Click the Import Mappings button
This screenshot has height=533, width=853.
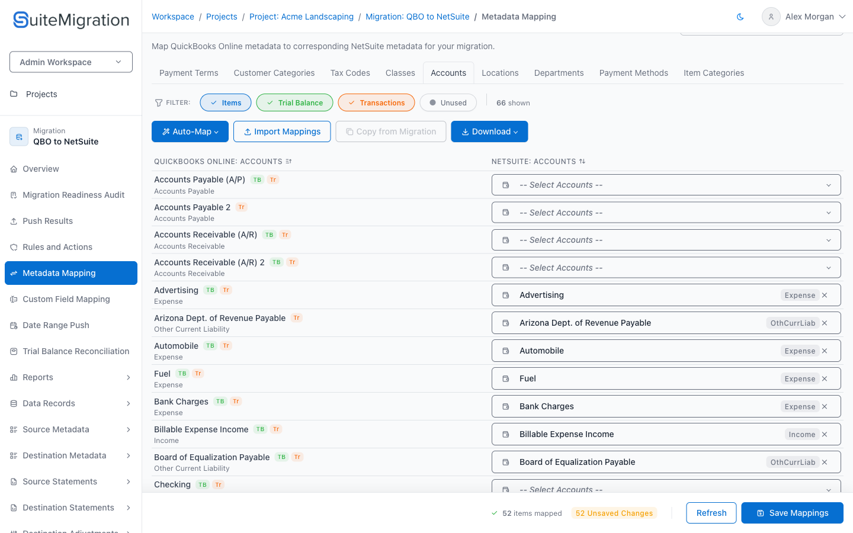click(282, 131)
